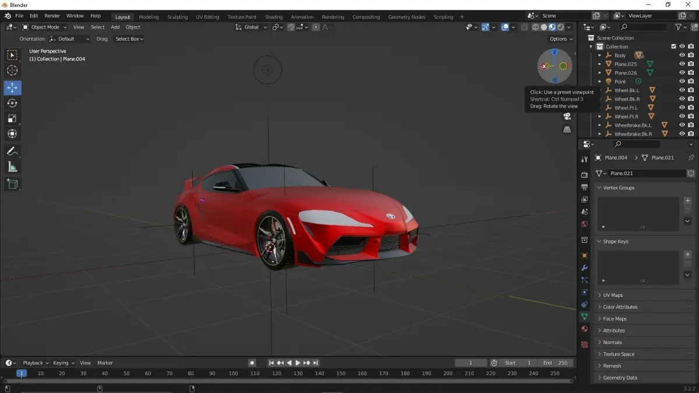This screenshot has width=699, height=393.
Task: Open the Global orientation dropdown
Action: pyautogui.click(x=251, y=27)
